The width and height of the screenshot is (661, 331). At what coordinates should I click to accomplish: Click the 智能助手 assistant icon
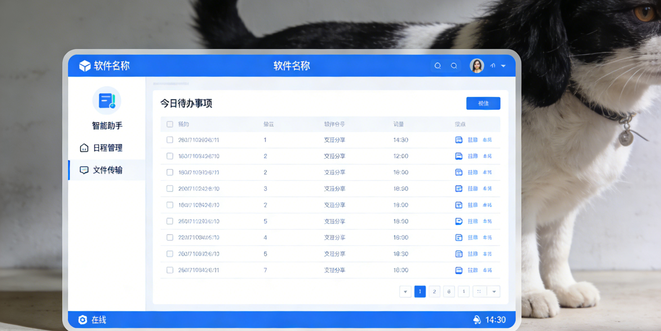coord(107,101)
